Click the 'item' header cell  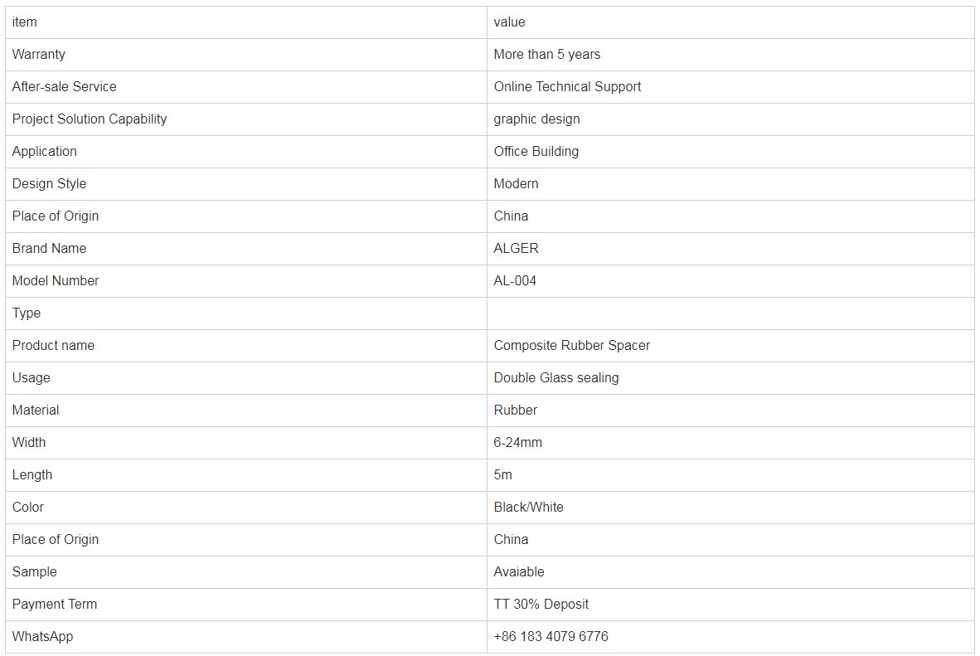tap(246, 22)
